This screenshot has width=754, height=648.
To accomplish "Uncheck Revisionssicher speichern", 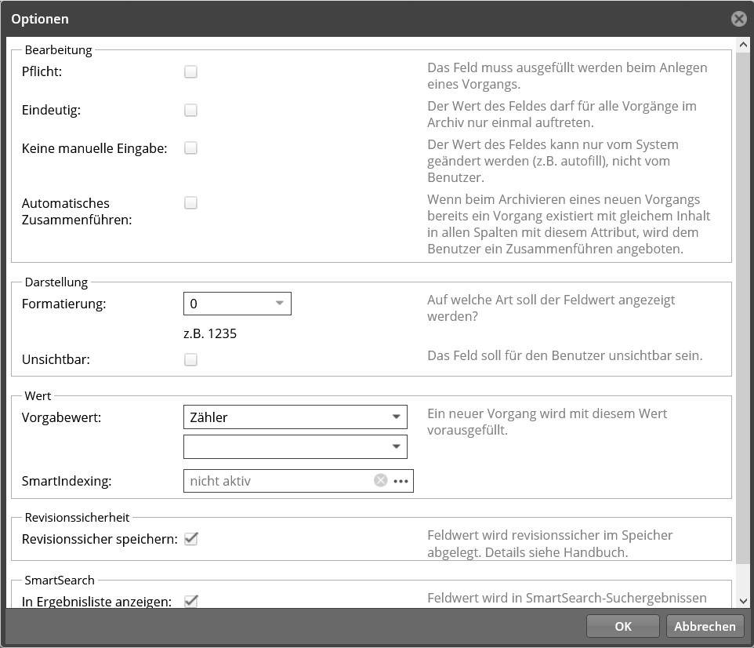I will click(x=191, y=539).
